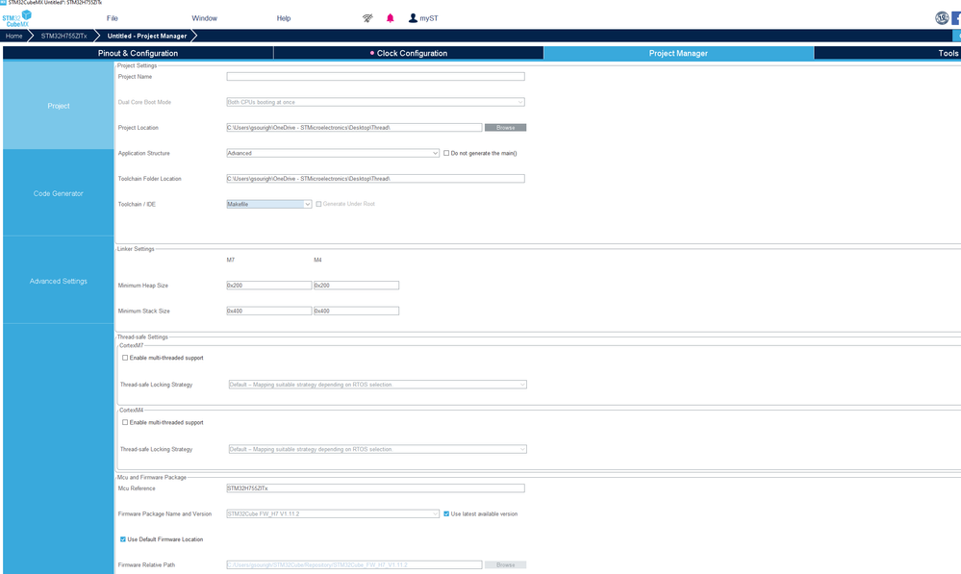Uncheck 'Use Default Firmware Location'
The height and width of the screenshot is (574, 961).
click(x=123, y=539)
